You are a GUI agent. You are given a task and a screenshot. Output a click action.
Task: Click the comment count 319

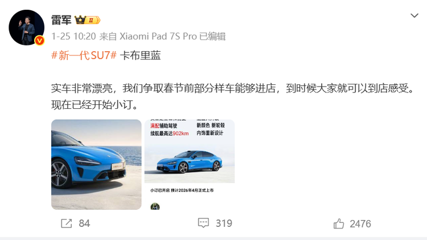(224, 223)
